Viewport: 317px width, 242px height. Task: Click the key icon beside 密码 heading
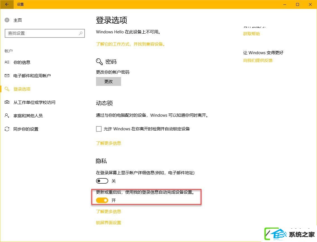tap(99, 62)
